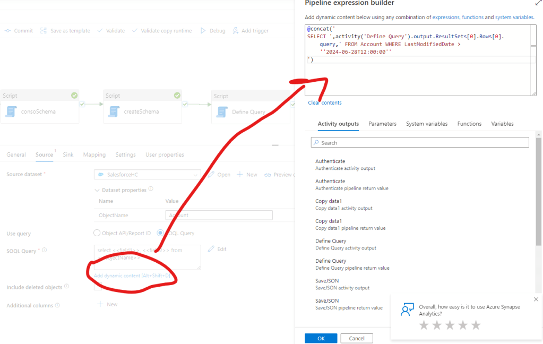This screenshot has height=344, width=543.
Task: Select the consoSchema script activity icon
Action: click(x=11, y=112)
